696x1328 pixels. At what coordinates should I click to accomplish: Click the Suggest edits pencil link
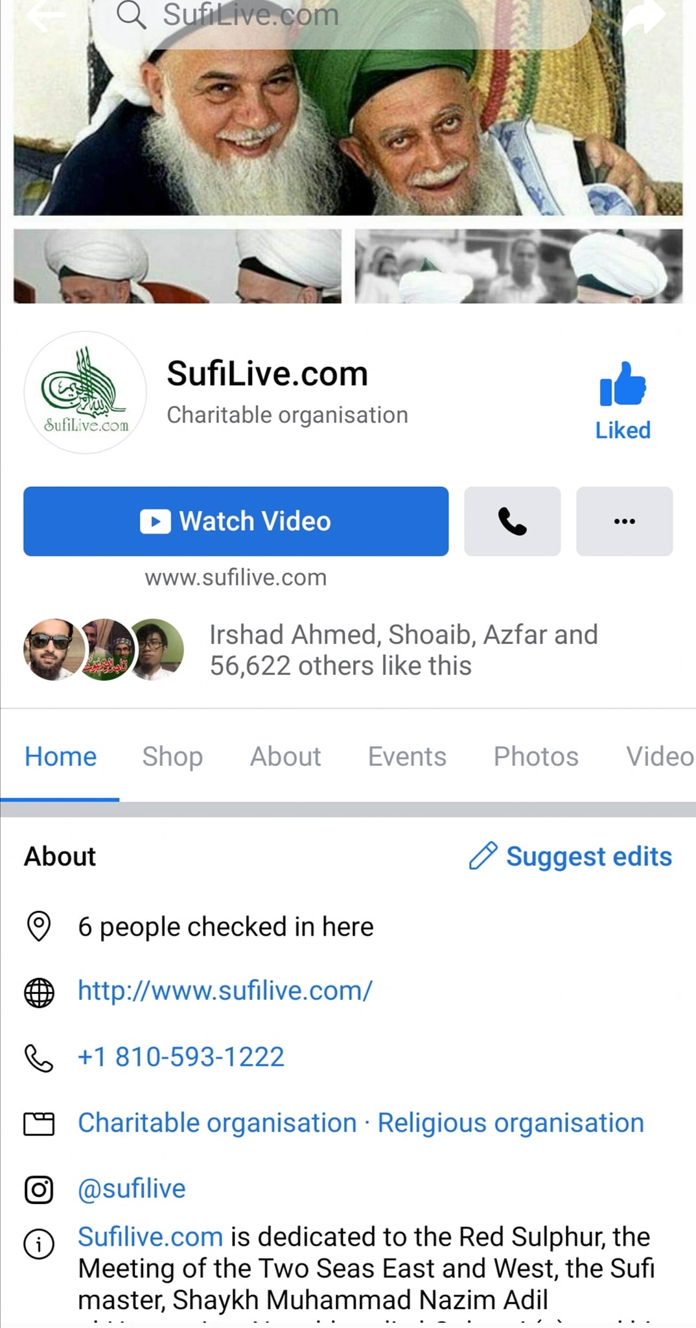point(570,856)
